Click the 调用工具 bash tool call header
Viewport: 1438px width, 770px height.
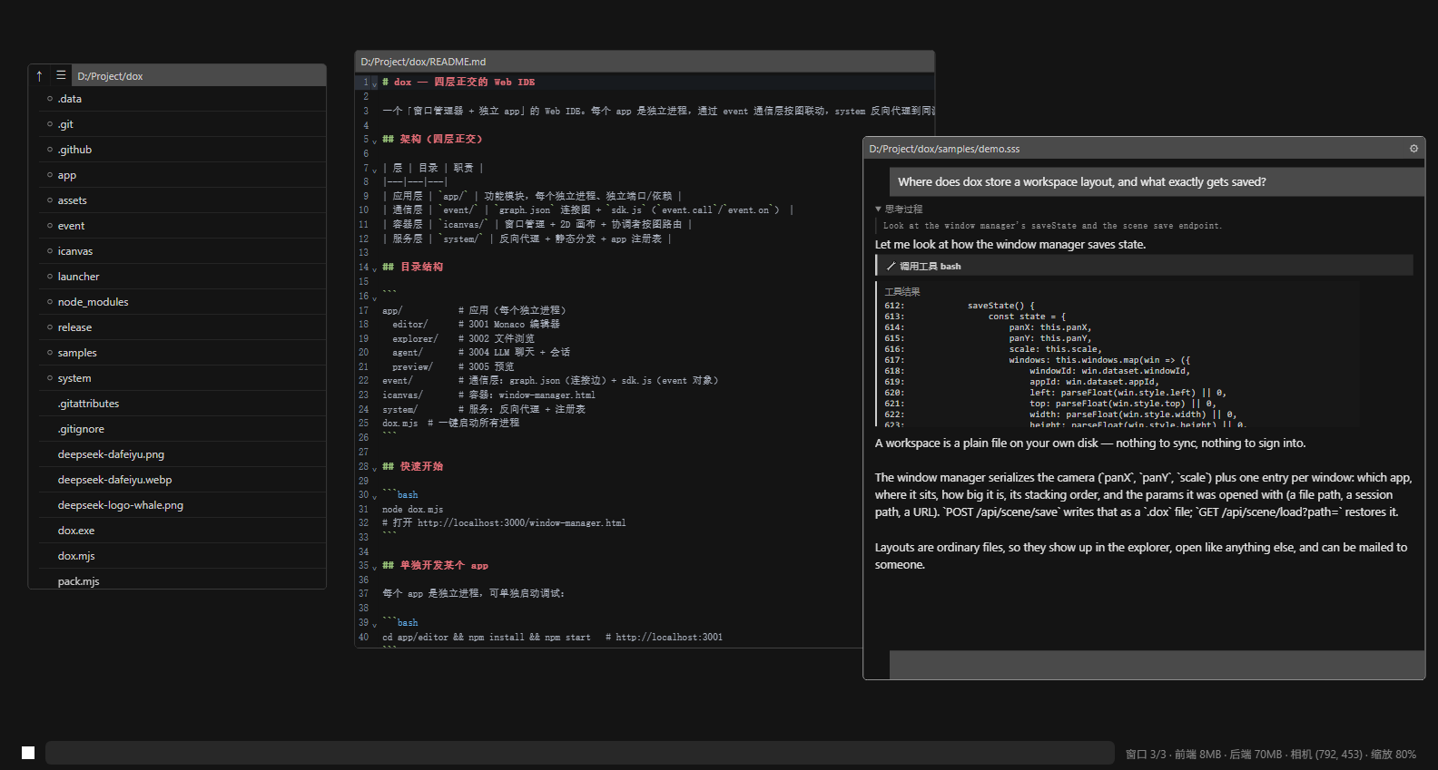tap(1144, 266)
